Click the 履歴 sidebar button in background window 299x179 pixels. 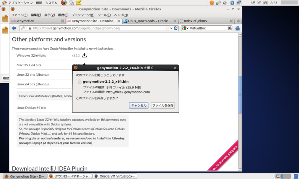click(6, 78)
